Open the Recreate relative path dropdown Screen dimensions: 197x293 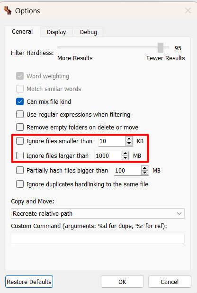point(98,213)
